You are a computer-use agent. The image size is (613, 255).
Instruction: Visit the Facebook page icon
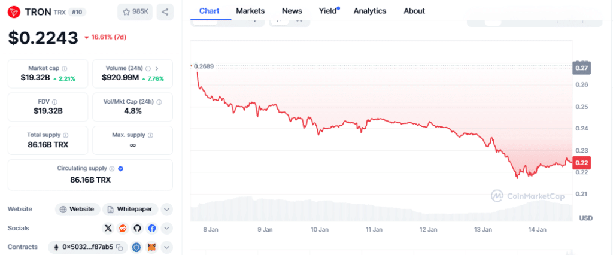tap(152, 228)
